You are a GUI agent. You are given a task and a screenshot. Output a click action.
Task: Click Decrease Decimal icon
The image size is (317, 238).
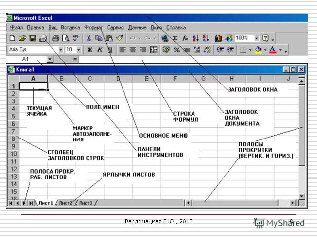pos(207,50)
